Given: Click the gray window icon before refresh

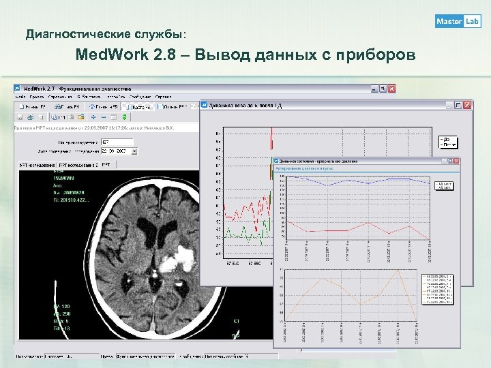Looking at the screenshot, I should point(114,117).
